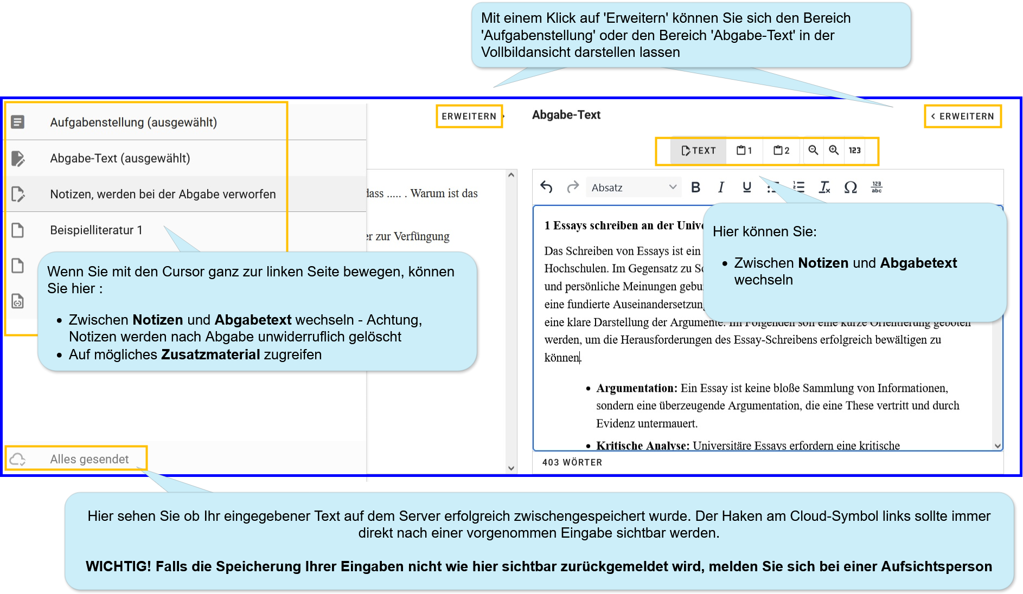Screen dimensions: 1023x594
Task: Toggle italic formatting
Action: (x=721, y=188)
